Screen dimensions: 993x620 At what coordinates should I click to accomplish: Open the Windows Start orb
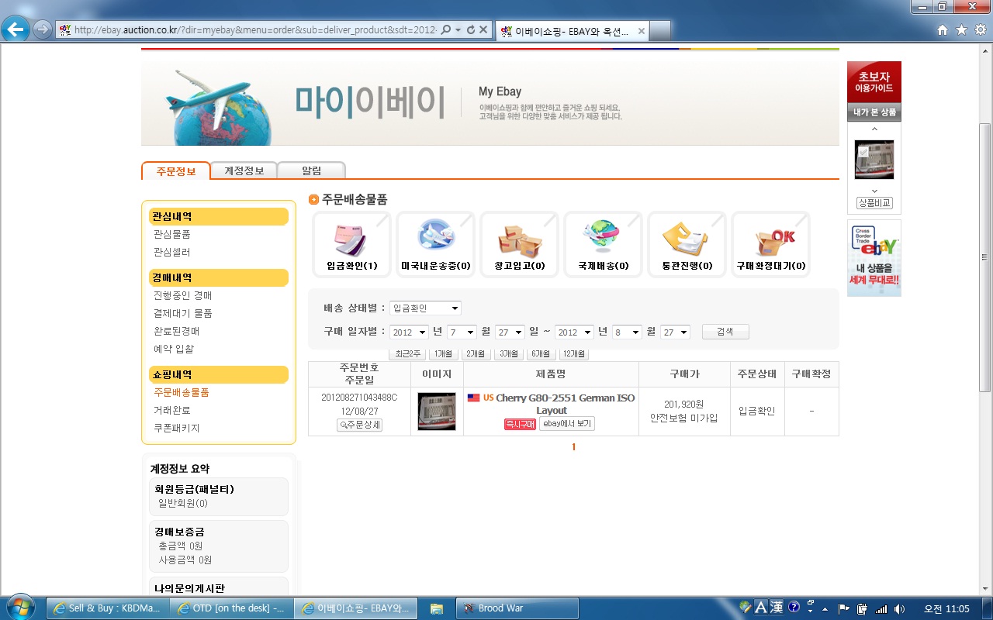pos(21,608)
